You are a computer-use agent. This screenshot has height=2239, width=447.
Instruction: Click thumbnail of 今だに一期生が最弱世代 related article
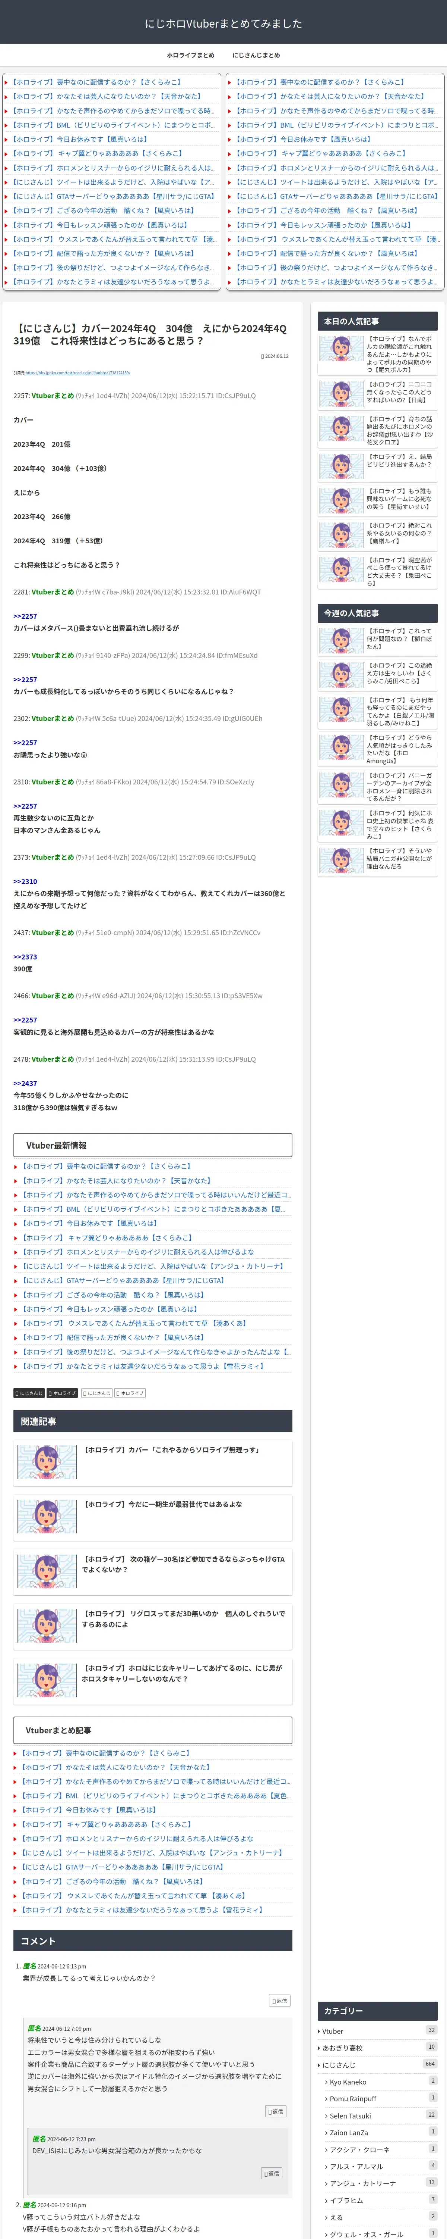pos(47,1517)
